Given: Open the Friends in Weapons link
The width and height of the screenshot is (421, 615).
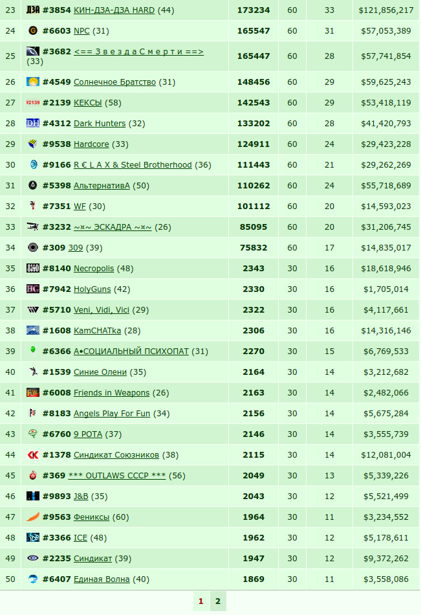Looking at the screenshot, I should (112, 393).
